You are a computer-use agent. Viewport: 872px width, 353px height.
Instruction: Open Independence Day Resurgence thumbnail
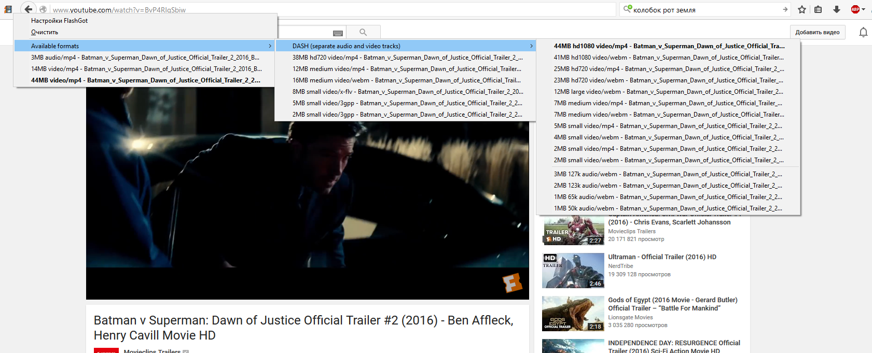573,346
